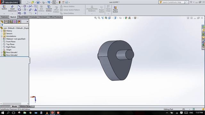Image resolution: width=205 pixels, height=115 pixels.
Task: Click the Convert Entities tool
Action: pos(49,9)
